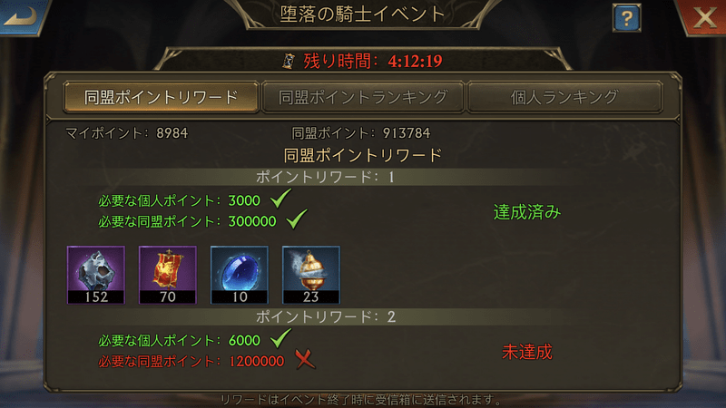Tap the 未達成 status label
The image size is (726, 408).
527,353
